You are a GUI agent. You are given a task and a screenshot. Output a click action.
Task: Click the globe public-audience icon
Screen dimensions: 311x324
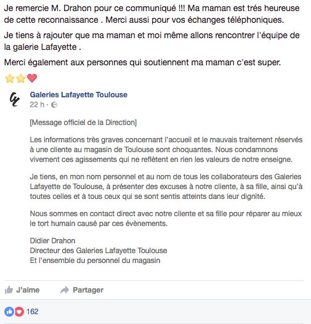(54, 105)
